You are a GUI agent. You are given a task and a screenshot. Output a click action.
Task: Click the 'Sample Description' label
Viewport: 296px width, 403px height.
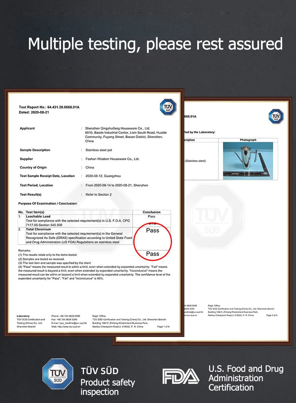click(x=35, y=150)
